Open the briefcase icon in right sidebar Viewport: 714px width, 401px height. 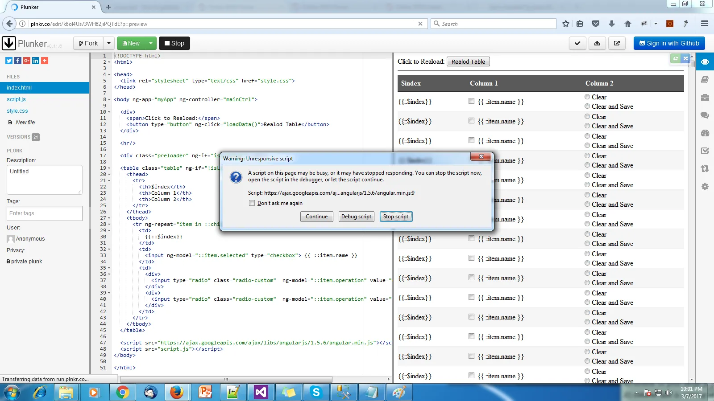(705, 98)
